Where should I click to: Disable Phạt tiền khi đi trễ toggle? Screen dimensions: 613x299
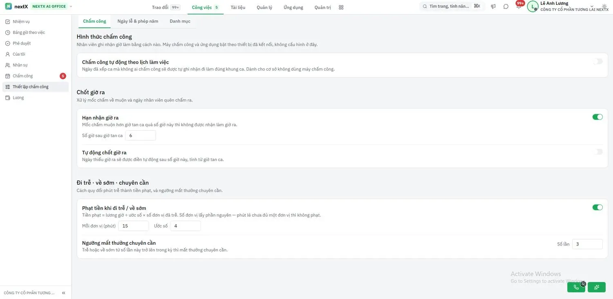(598, 207)
